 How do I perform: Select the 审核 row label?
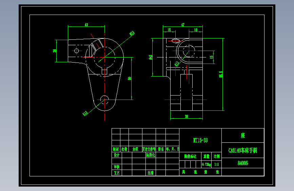(x=117, y=167)
